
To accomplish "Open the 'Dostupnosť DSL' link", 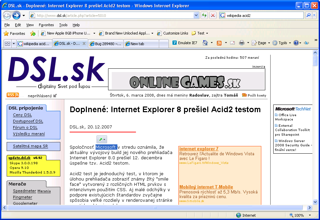I will tap(28, 121).
